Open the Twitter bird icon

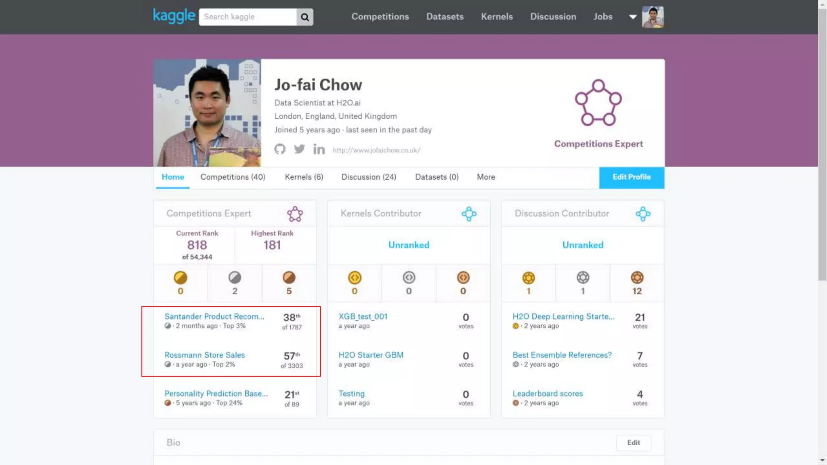pos(299,149)
